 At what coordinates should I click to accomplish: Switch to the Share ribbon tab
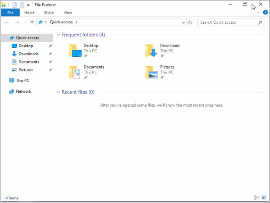(49, 13)
